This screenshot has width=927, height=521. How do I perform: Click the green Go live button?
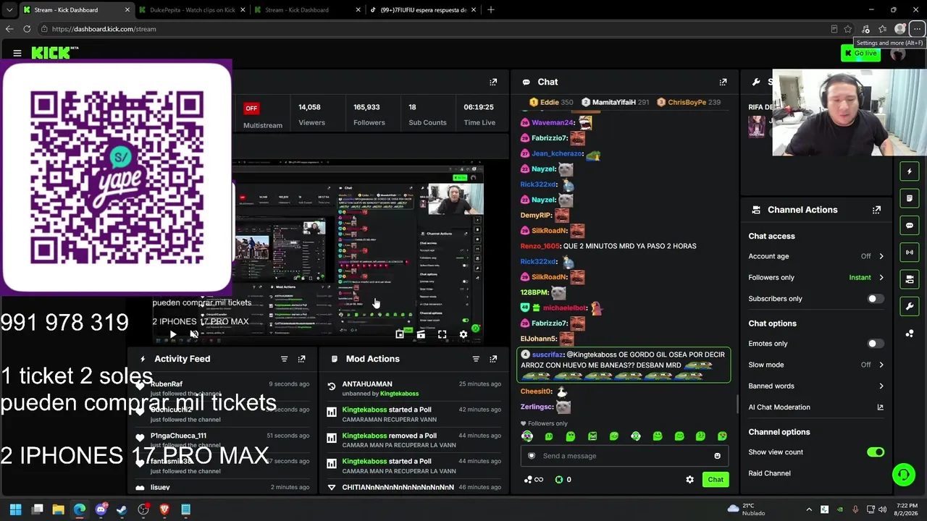pos(860,53)
